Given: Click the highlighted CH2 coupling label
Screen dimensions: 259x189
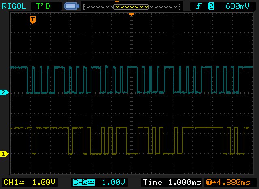Looking at the screenshot, I should [x=84, y=183].
